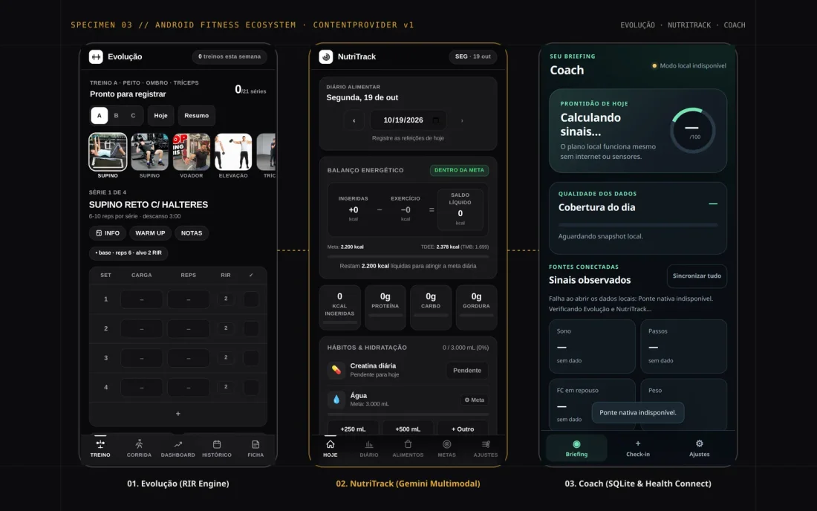Click the + Outro water button

point(463,428)
